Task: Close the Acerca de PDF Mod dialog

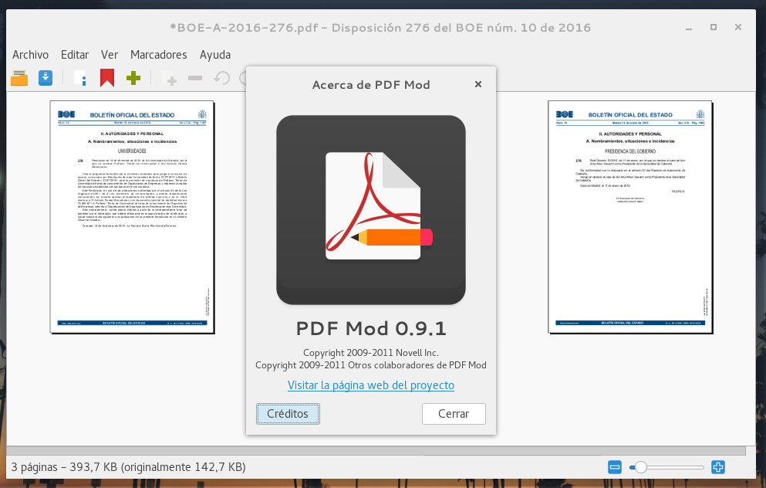Action: [478, 84]
